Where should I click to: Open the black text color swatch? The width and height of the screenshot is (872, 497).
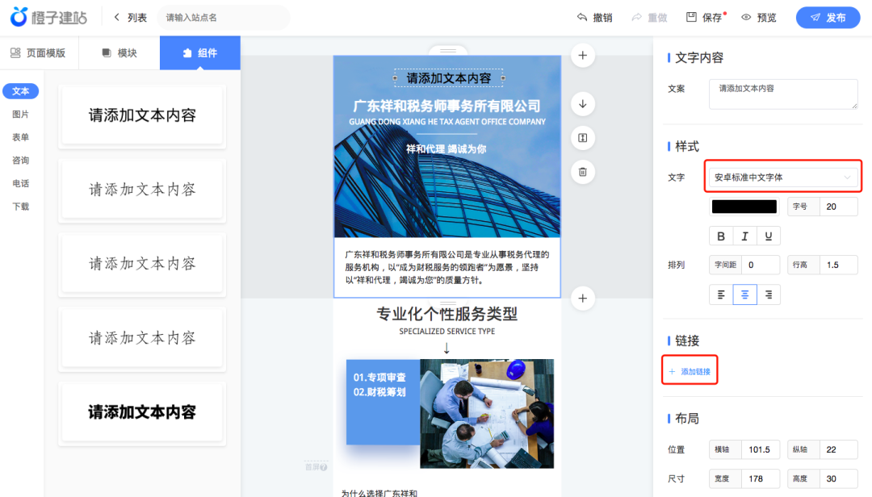(744, 207)
